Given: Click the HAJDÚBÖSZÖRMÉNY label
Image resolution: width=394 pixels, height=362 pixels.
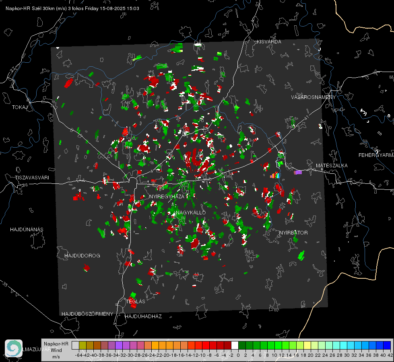Looking at the screenshot, I should [87, 314].
